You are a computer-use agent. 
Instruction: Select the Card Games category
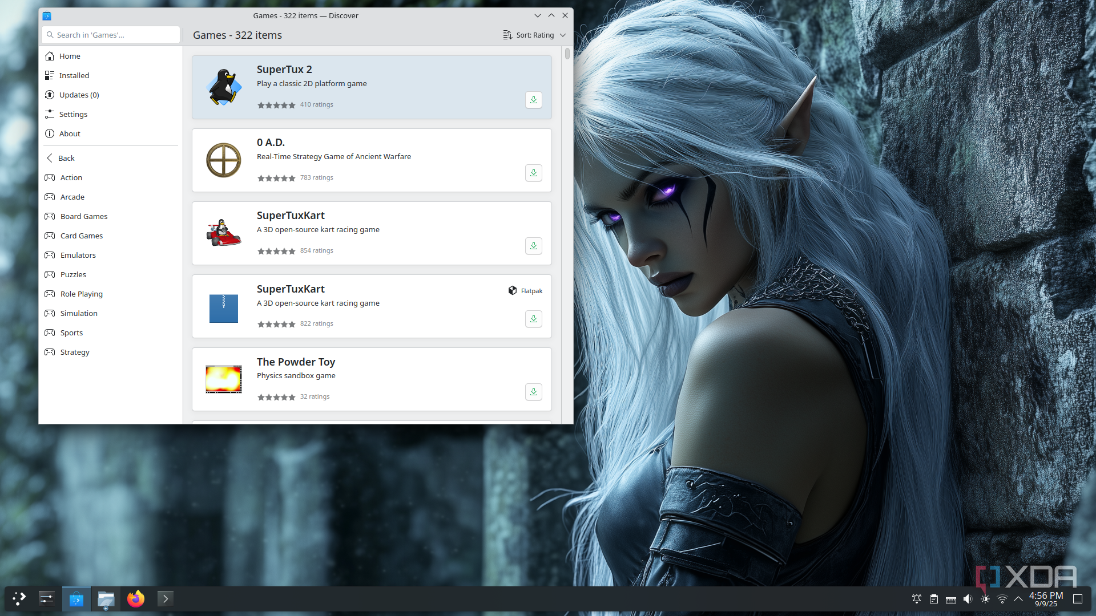tap(111, 236)
